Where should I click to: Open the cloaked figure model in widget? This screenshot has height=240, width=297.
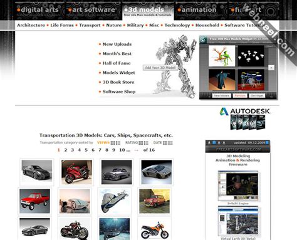tap(222, 80)
